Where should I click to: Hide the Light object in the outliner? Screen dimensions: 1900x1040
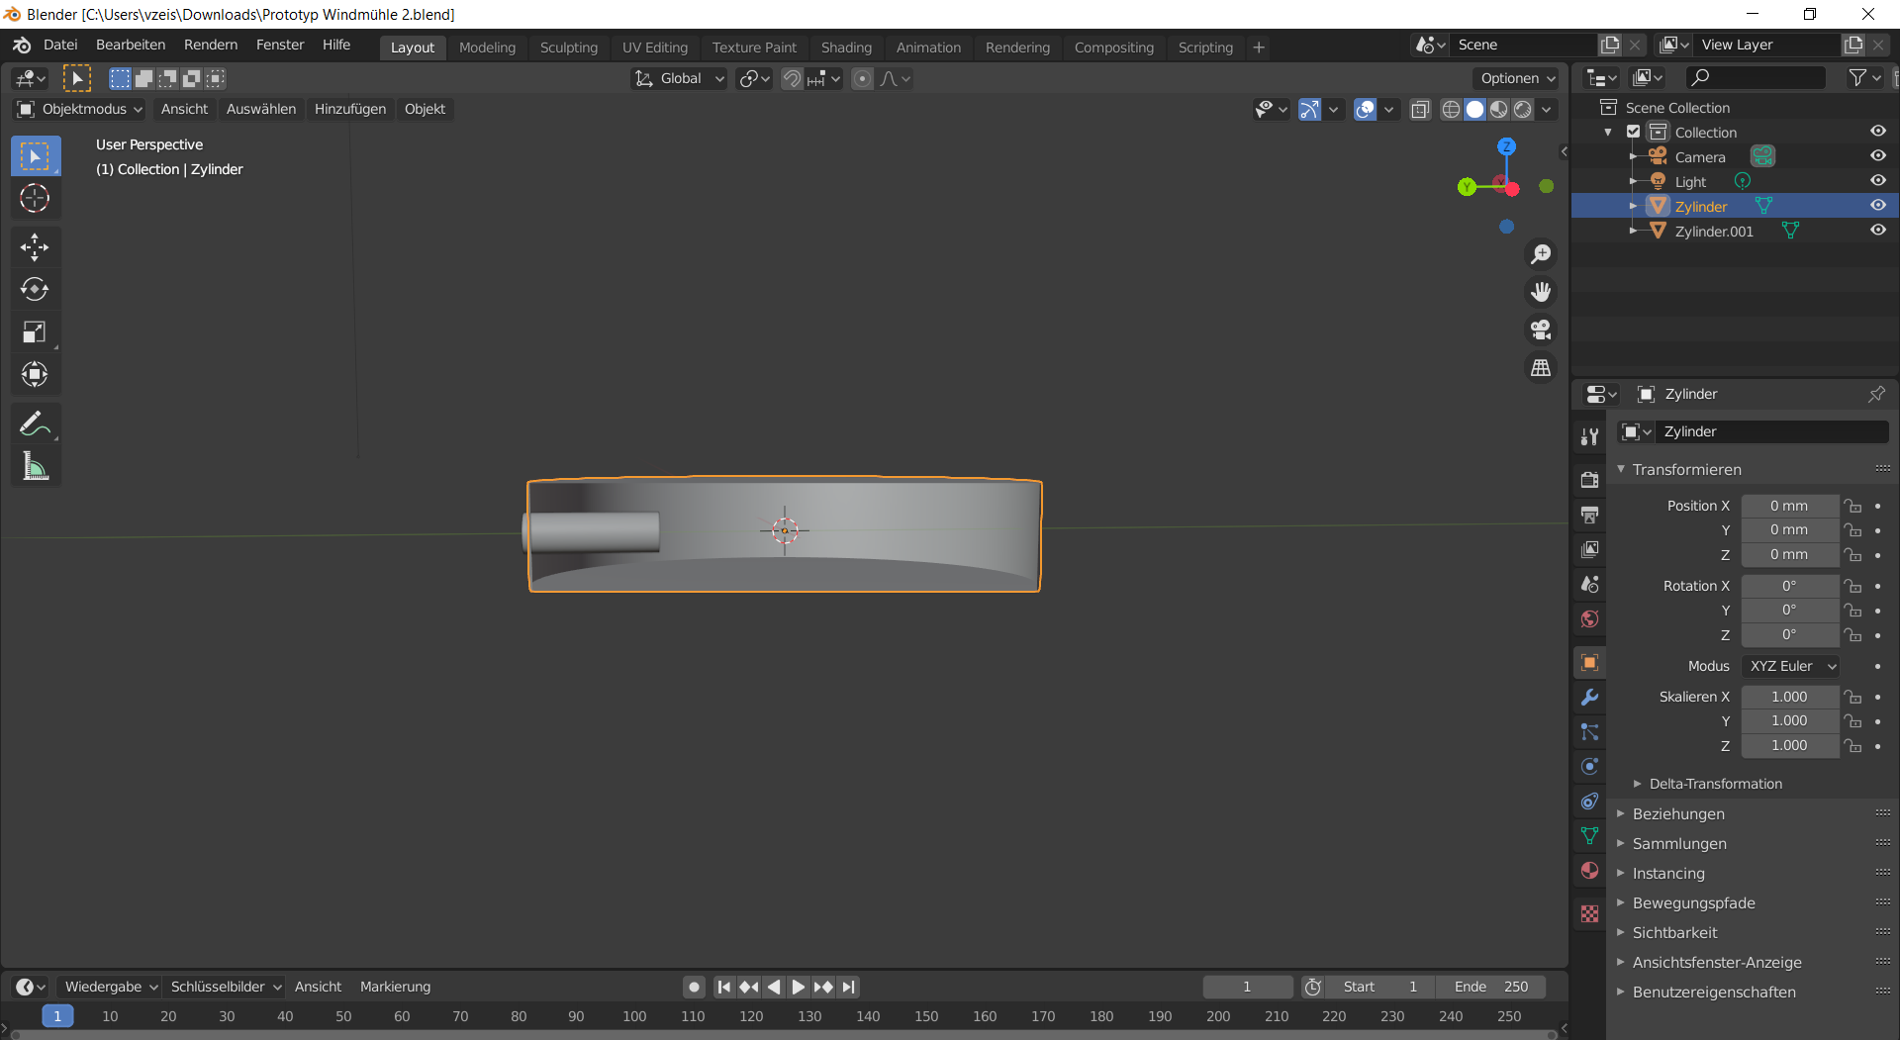(1879, 180)
